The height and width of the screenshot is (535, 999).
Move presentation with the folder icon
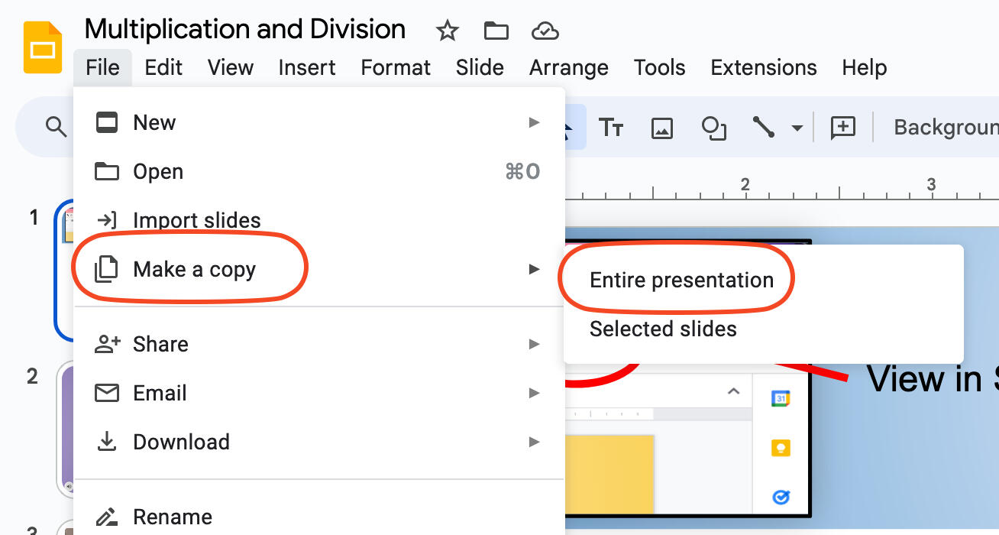click(496, 31)
